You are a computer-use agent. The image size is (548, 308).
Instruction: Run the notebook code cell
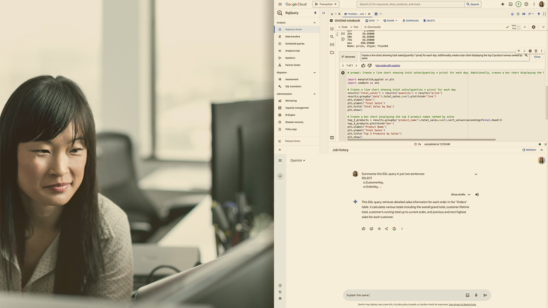[x=343, y=73]
